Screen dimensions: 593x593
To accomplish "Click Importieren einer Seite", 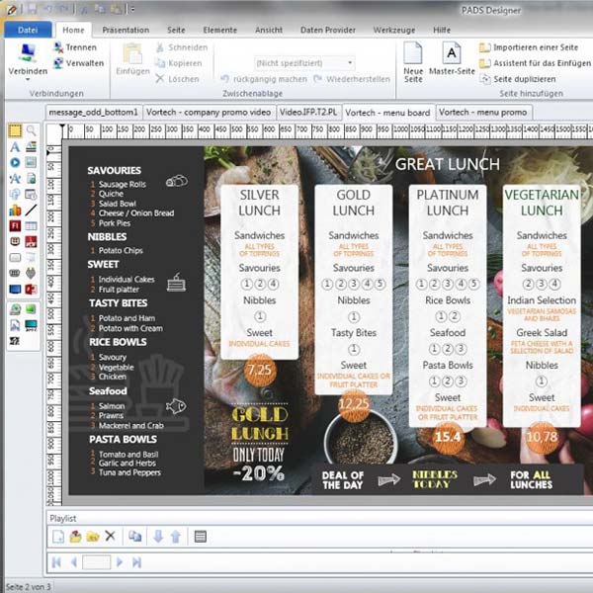I will [x=529, y=47].
